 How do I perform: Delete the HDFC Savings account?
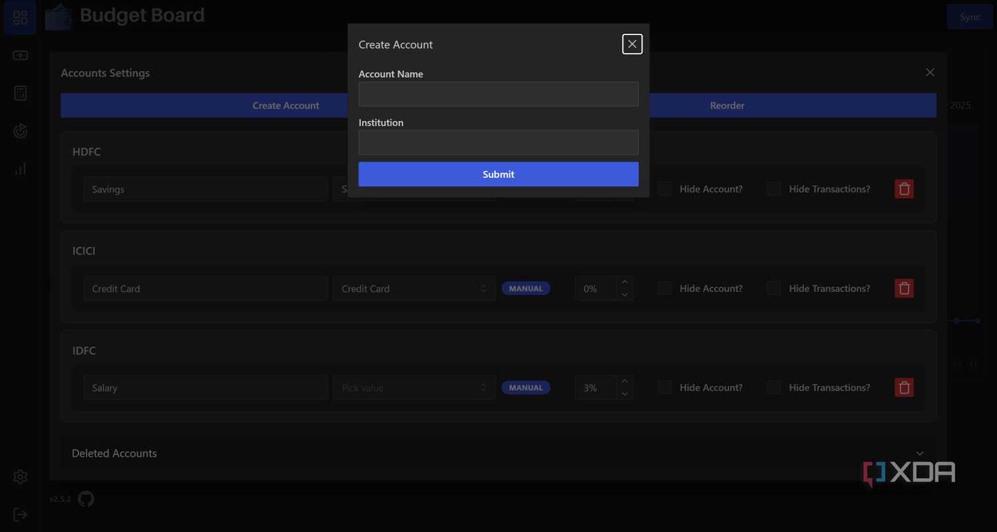904,189
